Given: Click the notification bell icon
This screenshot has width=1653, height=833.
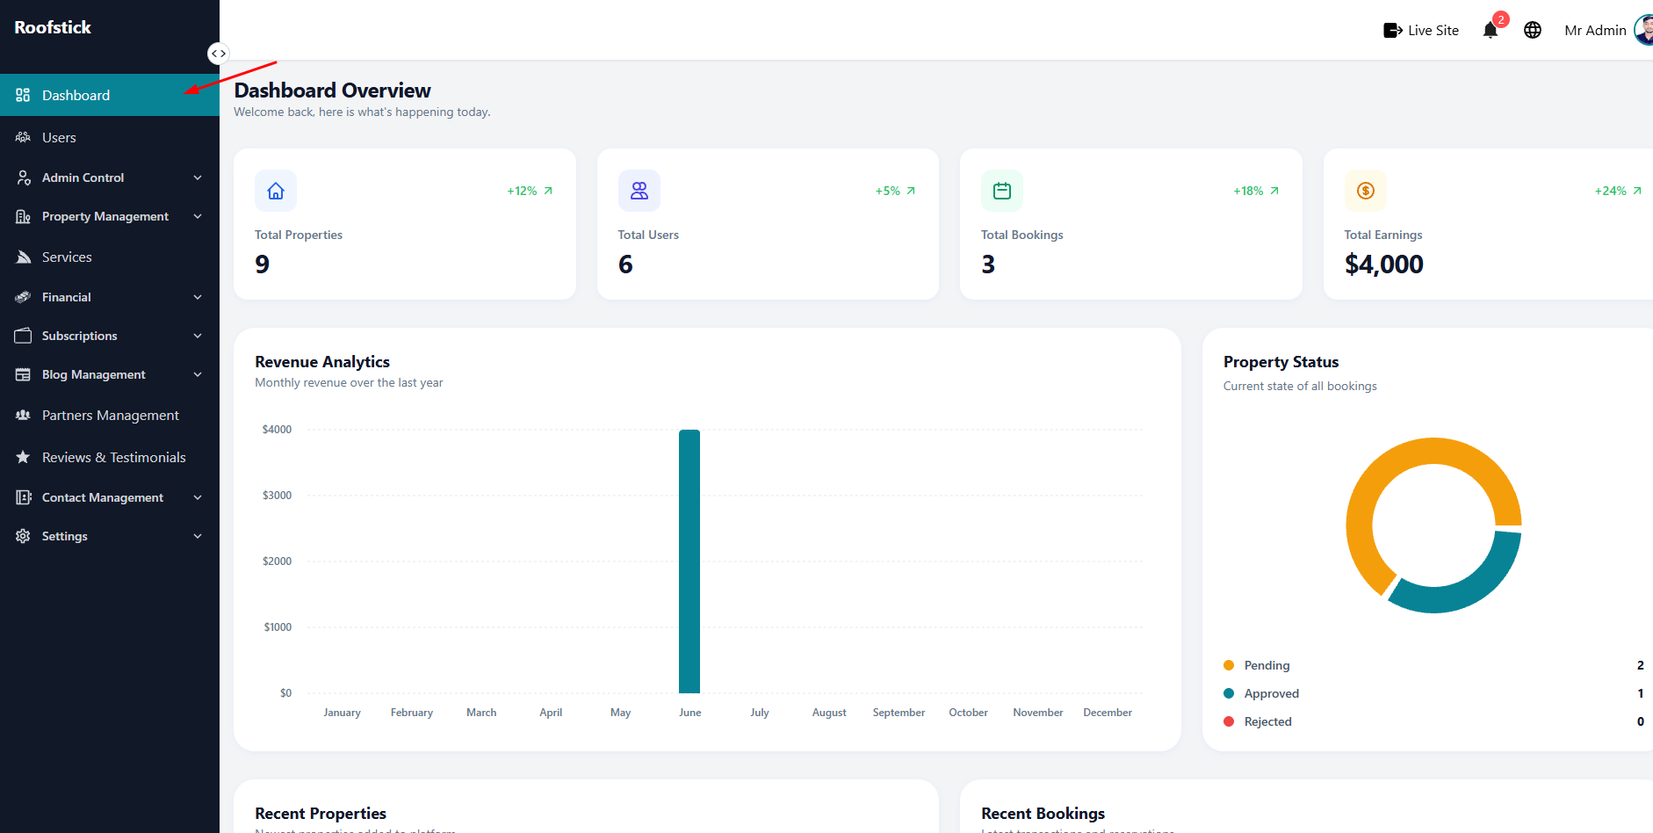Looking at the screenshot, I should click(x=1490, y=31).
